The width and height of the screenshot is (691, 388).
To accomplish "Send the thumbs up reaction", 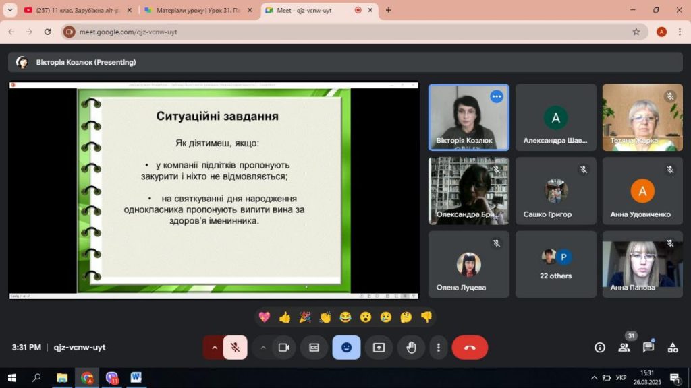I will coord(285,317).
